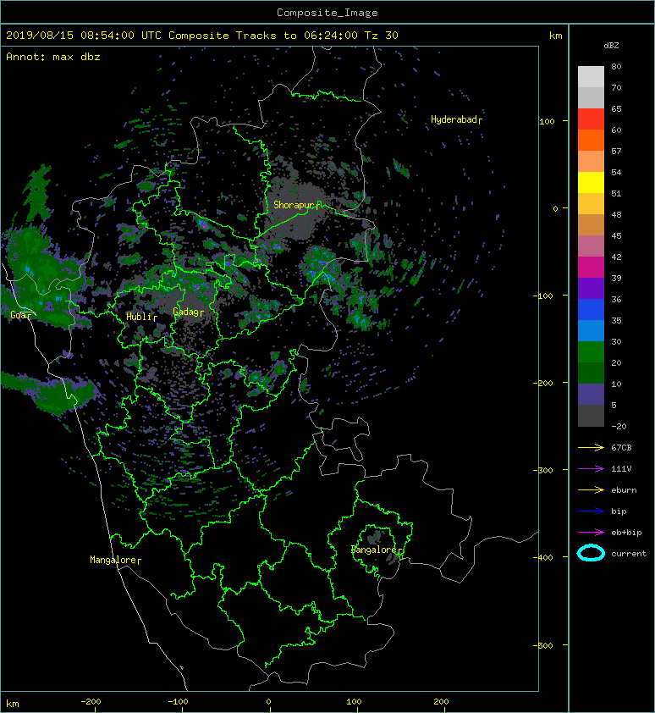Click the eb+bip legend label
The width and height of the screenshot is (655, 713).
point(627,533)
